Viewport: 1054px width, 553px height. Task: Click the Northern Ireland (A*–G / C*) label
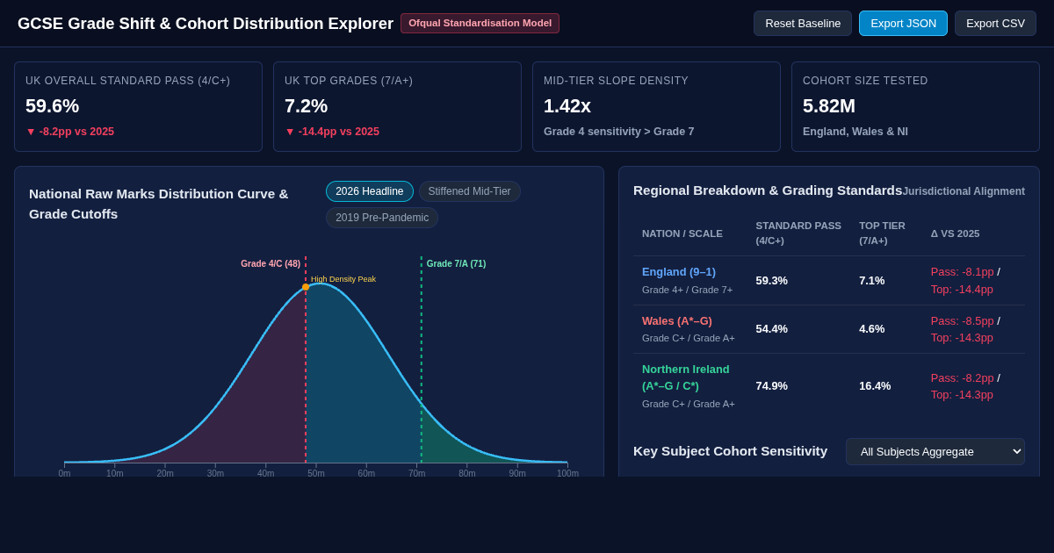click(686, 377)
